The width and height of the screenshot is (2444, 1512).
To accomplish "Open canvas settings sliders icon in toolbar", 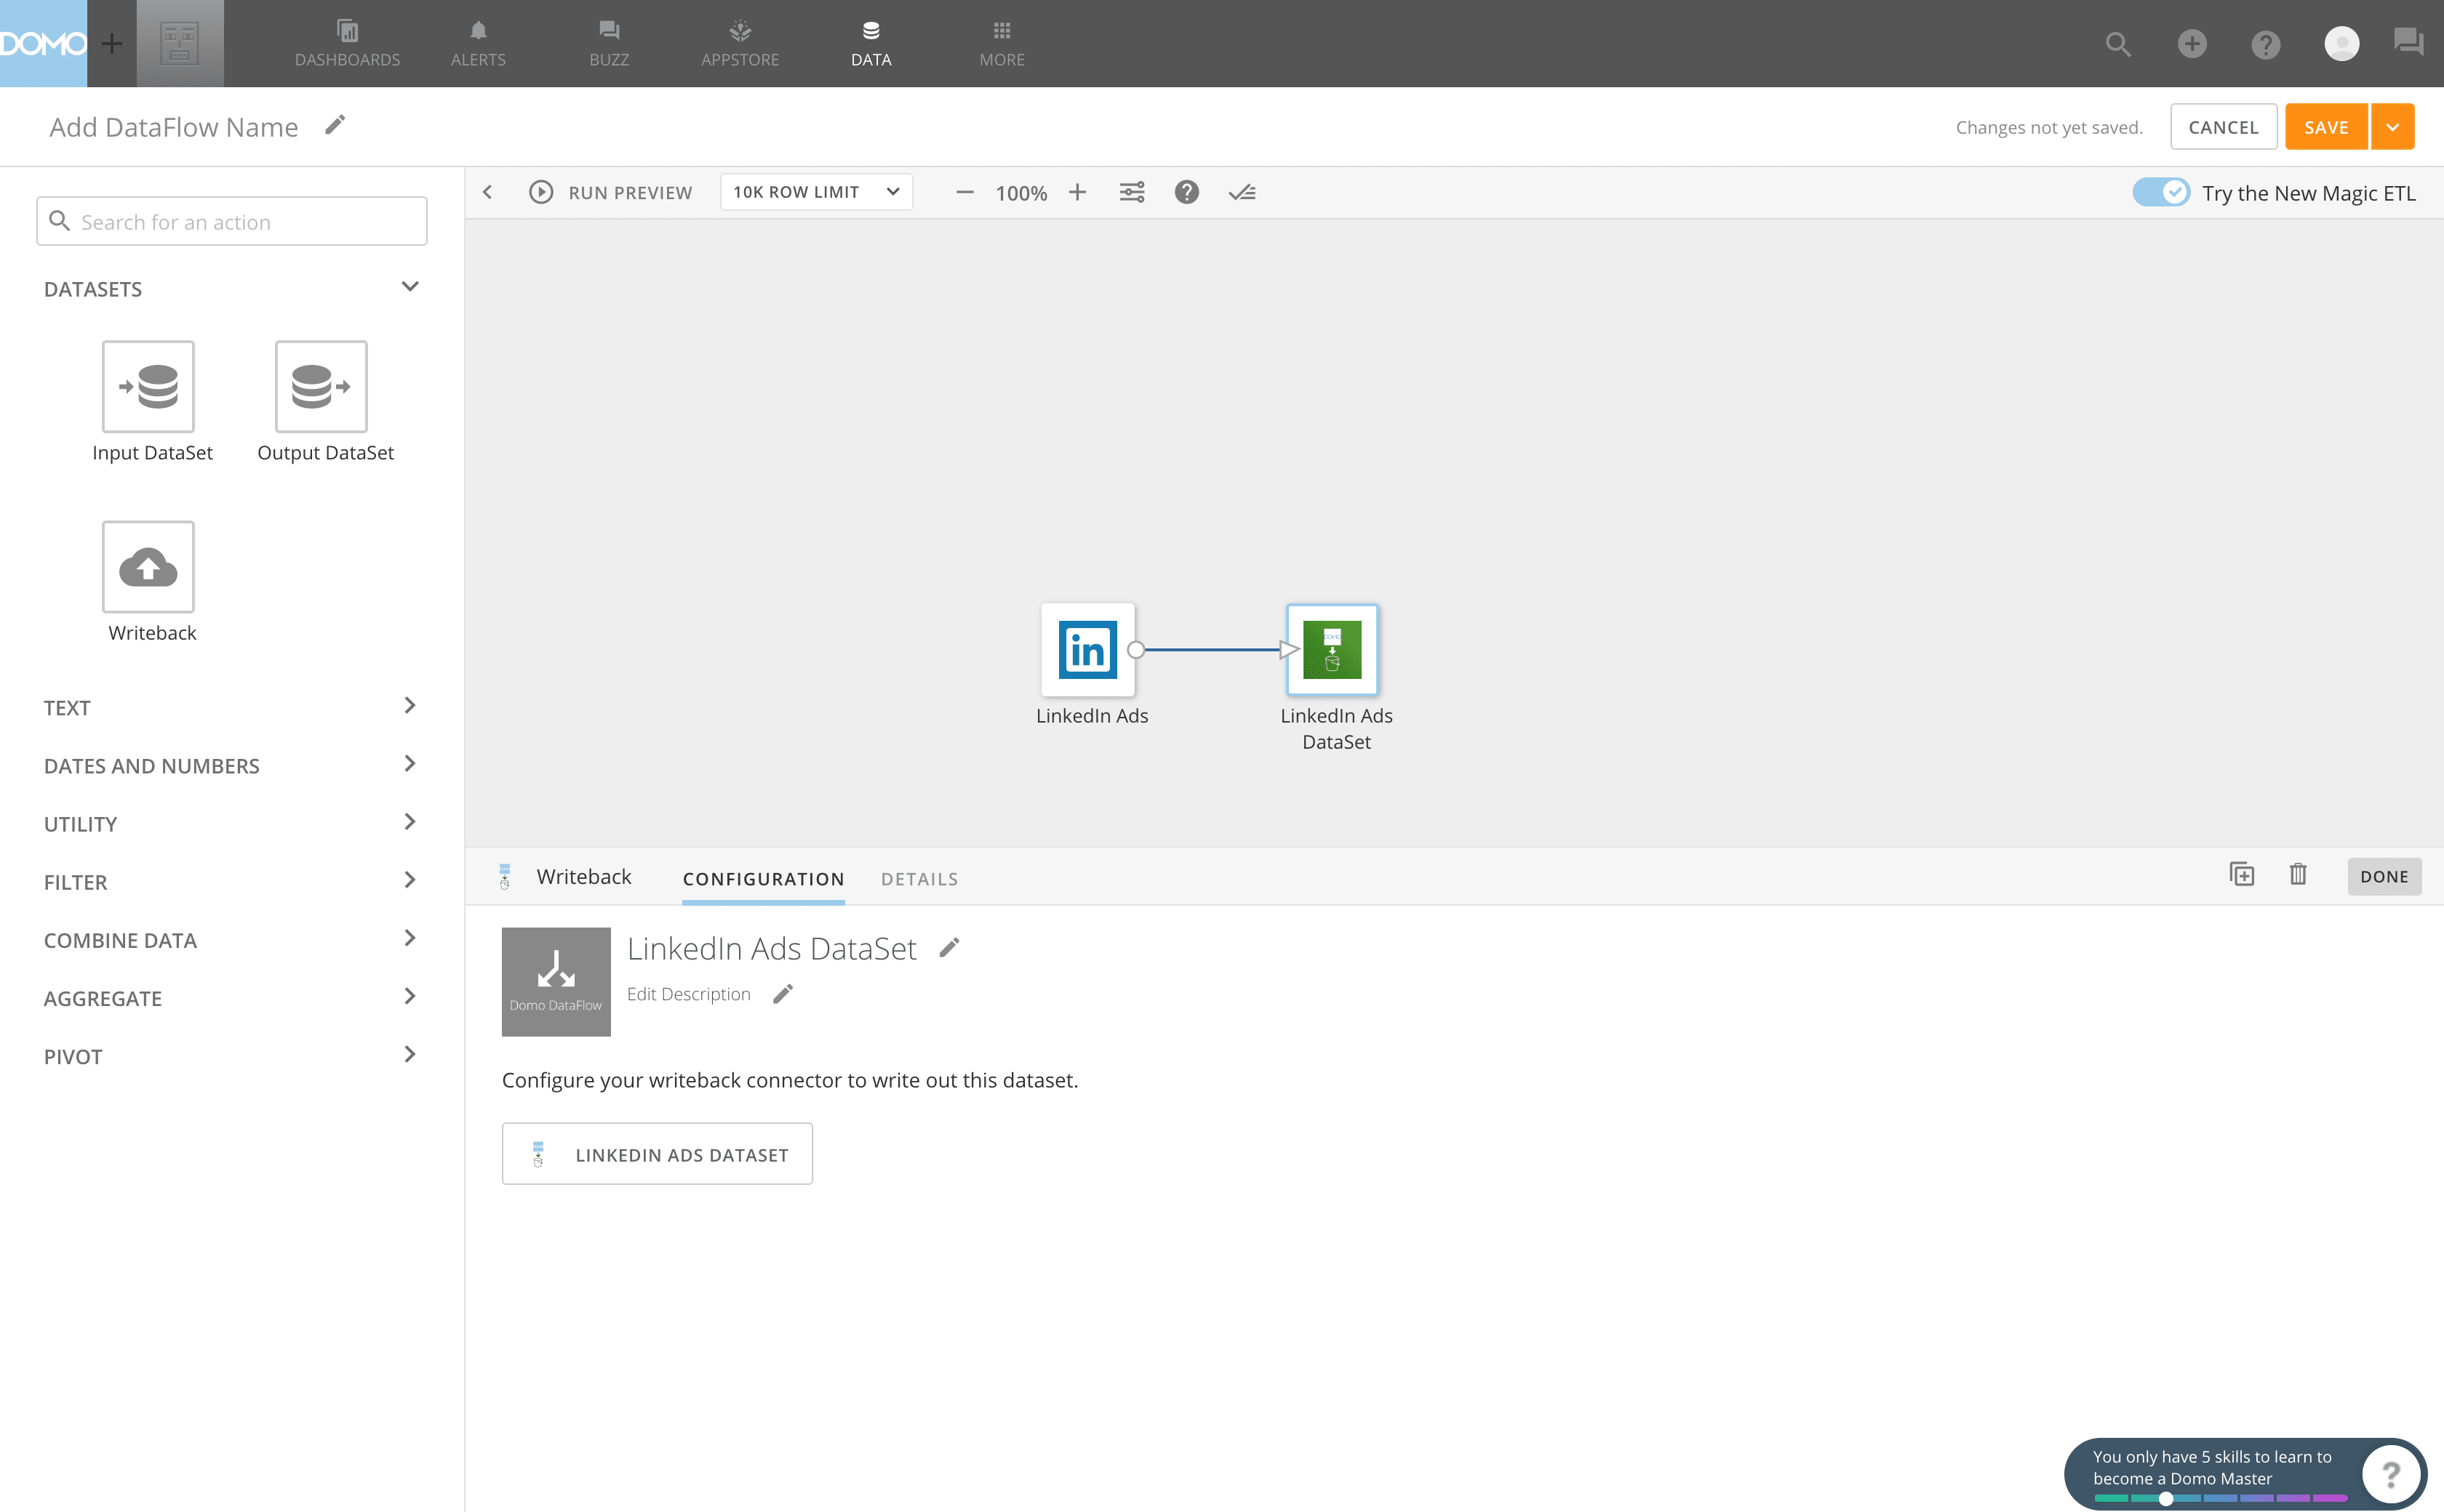I will (1132, 192).
